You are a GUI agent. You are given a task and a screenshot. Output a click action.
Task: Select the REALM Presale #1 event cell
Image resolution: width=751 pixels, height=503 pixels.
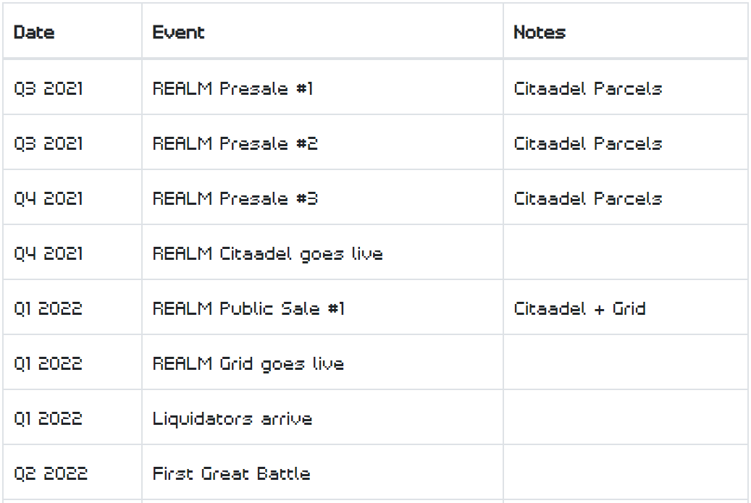322,87
